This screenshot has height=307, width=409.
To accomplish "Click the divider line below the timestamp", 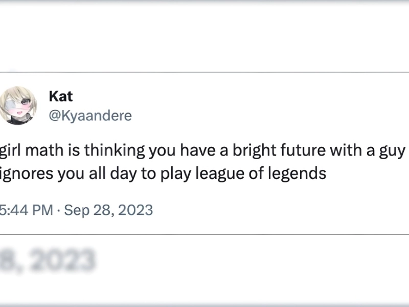I will (x=204, y=234).
